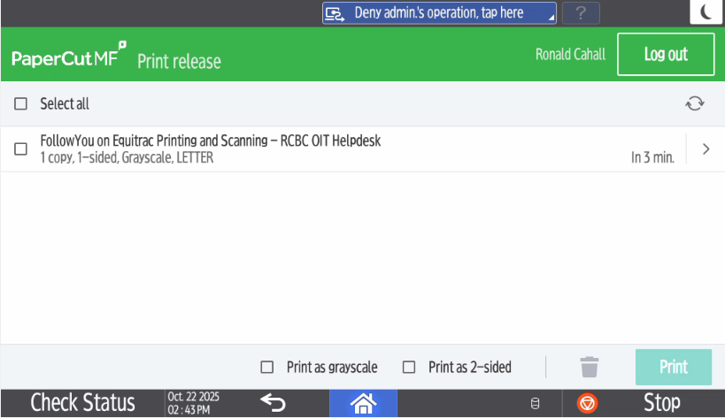This screenshot has height=418, width=725.
Task: Click the back arrow icon
Action: coord(273,403)
